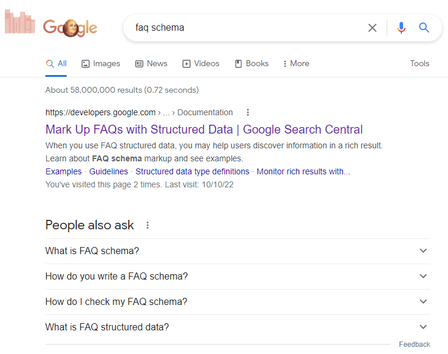Switch to the Videos results tab

pyautogui.click(x=201, y=64)
